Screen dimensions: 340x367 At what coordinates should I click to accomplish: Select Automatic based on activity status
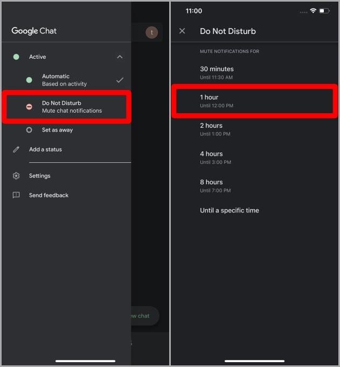pyautogui.click(x=66, y=80)
